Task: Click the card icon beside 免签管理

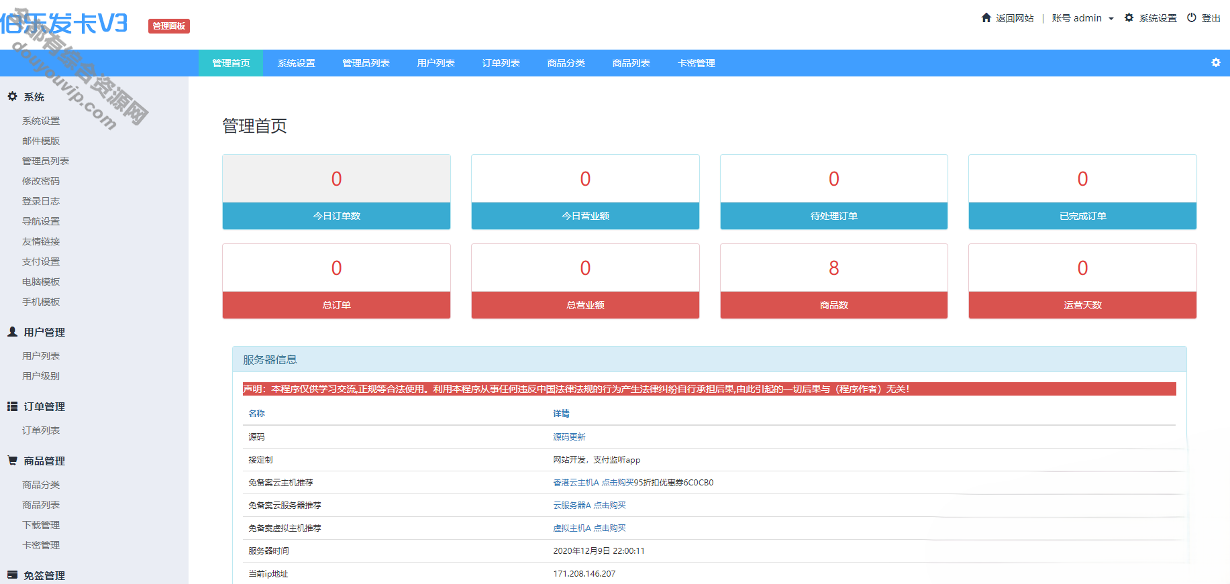Action: click(x=12, y=575)
